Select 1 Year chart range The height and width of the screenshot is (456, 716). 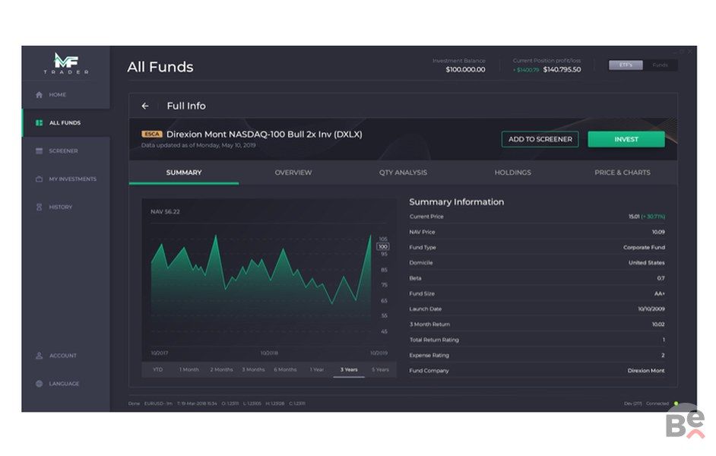(x=317, y=369)
